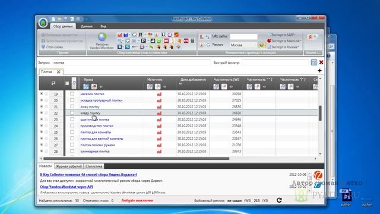The height and width of the screenshot is (214, 380).
Task: Click the black R icon in top toolbar row
Action: point(141,34)
